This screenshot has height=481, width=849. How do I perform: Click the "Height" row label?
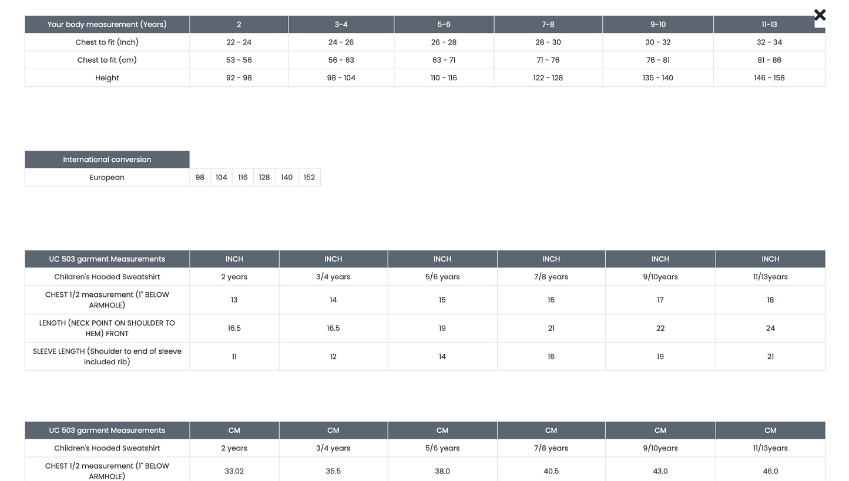point(107,78)
